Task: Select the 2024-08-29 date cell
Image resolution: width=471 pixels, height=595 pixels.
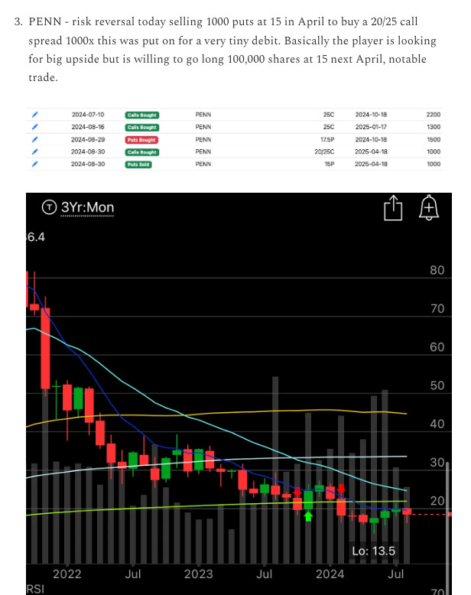Action: (88, 140)
